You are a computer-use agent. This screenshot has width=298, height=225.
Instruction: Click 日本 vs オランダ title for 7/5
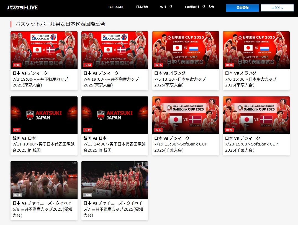point(170,73)
